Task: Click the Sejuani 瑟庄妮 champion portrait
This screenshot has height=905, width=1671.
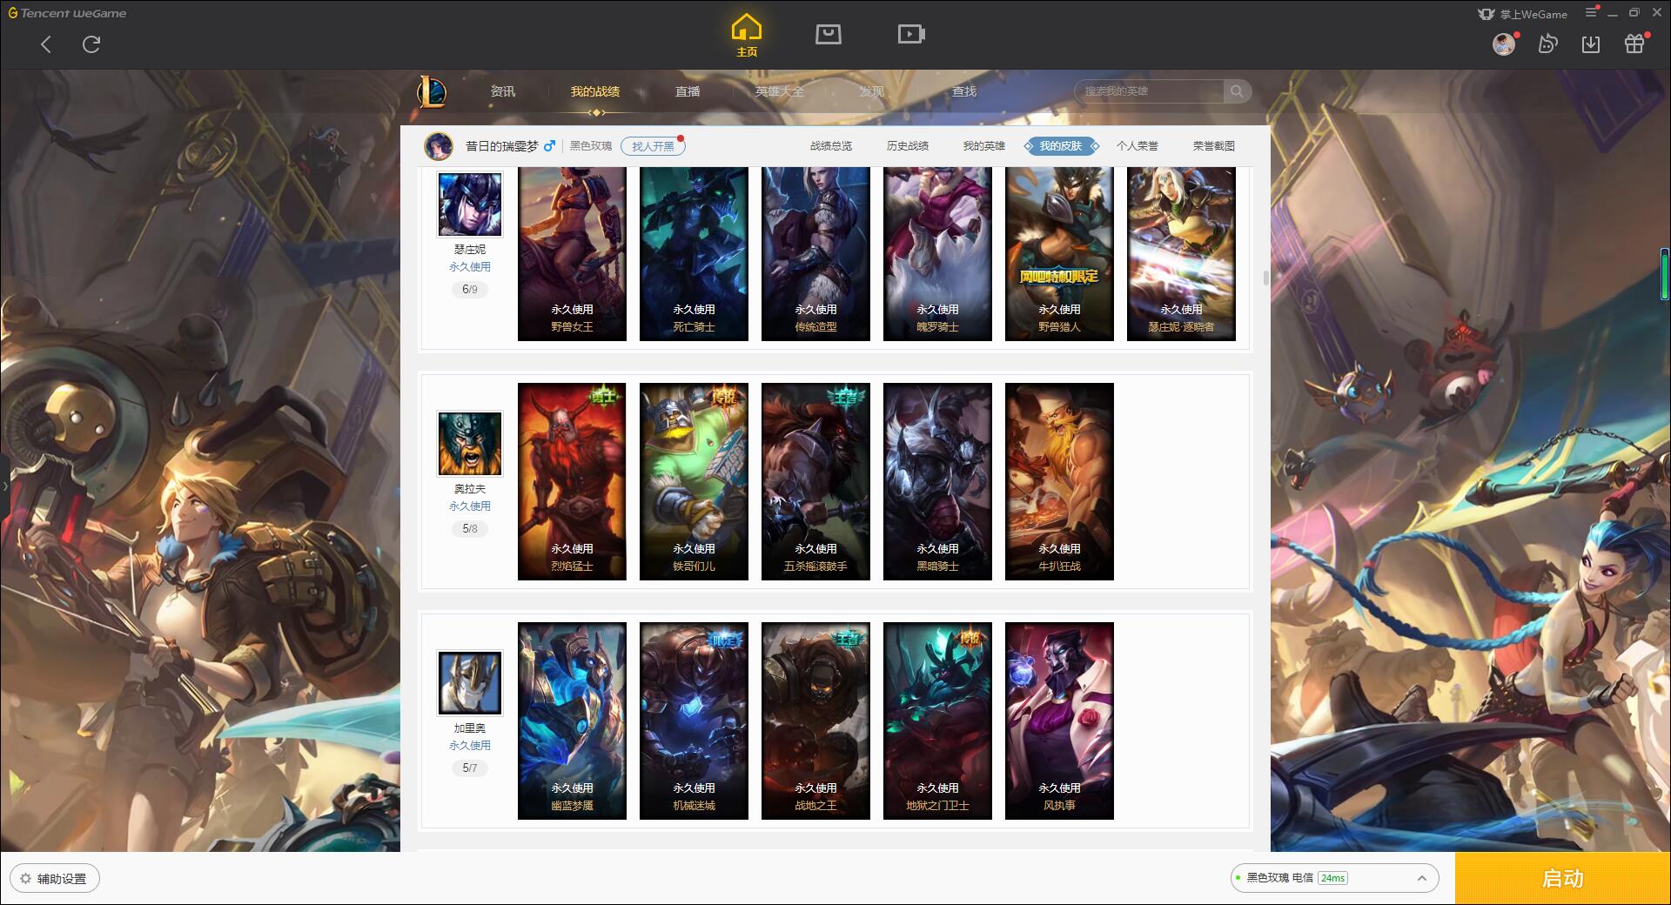Action: [470, 204]
